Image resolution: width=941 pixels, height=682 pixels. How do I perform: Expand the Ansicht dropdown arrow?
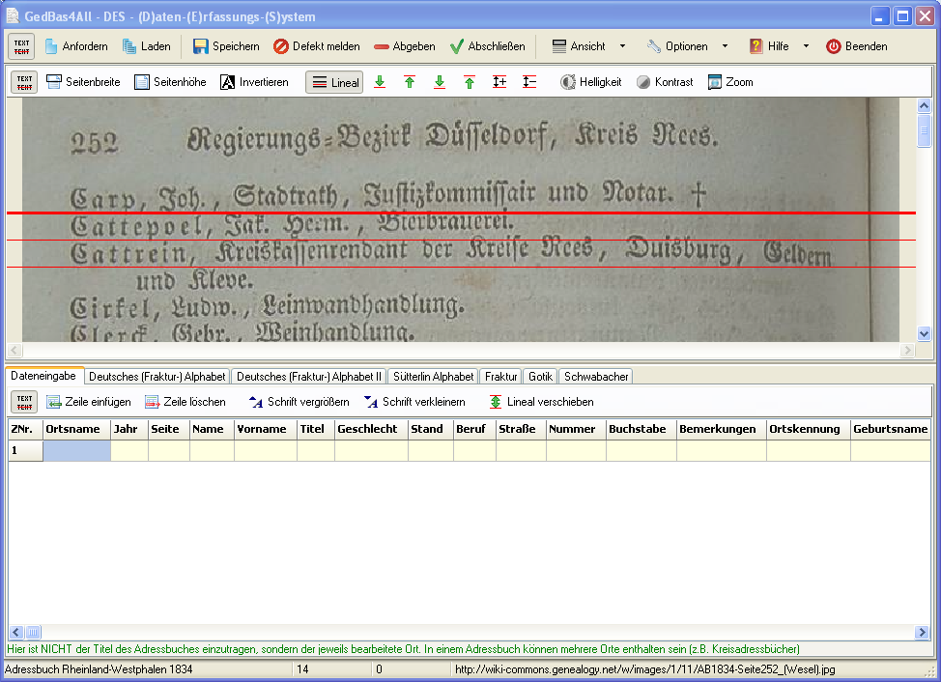click(x=622, y=46)
